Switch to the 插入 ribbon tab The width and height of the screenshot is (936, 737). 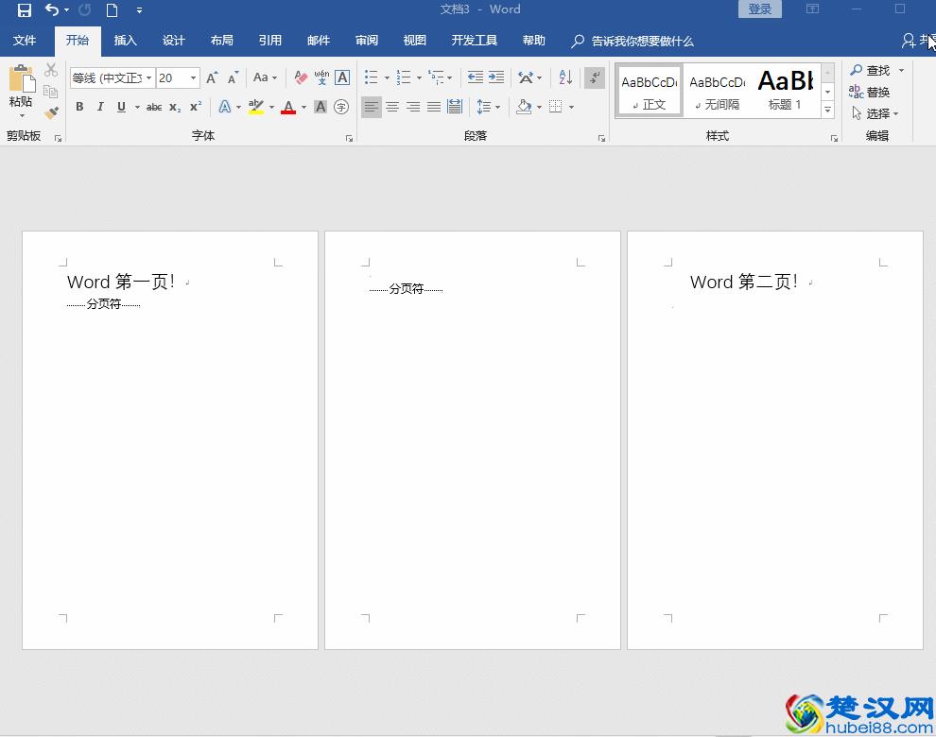pyautogui.click(x=126, y=41)
